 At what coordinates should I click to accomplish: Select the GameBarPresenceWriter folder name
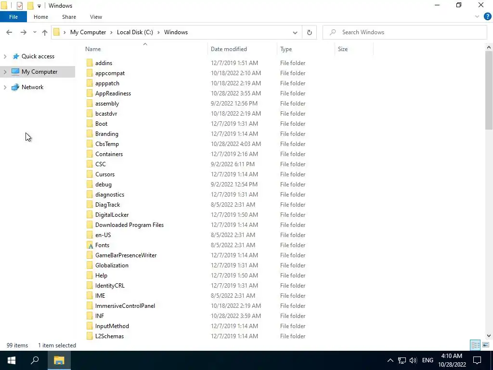[x=126, y=255]
